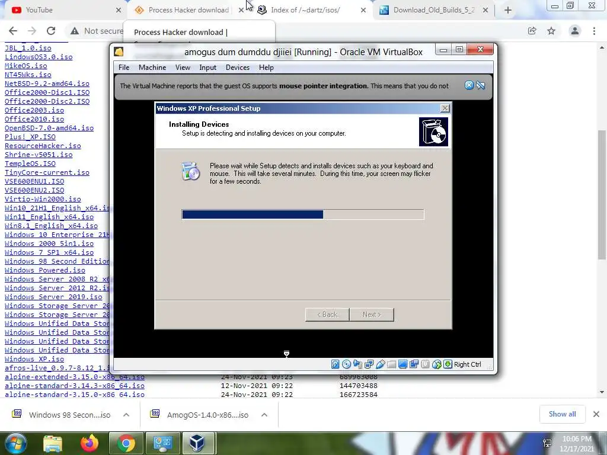Viewport: 607px width, 455px height.
Task: Open the Windows_XP.iso link
Action: [x=34, y=359]
